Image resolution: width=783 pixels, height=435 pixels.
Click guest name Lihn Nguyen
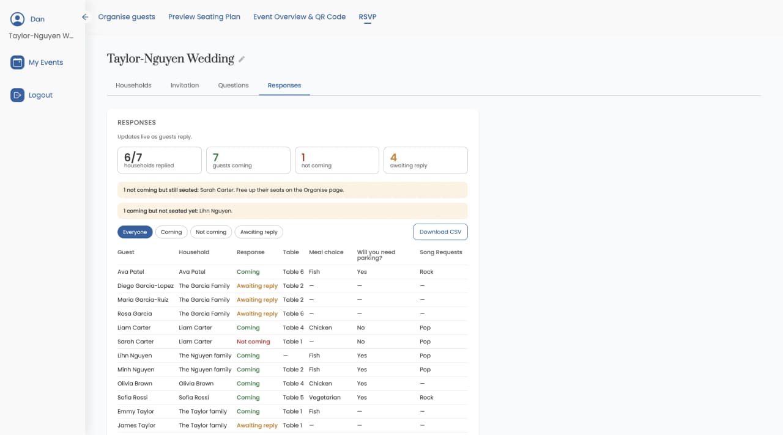(x=135, y=356)
